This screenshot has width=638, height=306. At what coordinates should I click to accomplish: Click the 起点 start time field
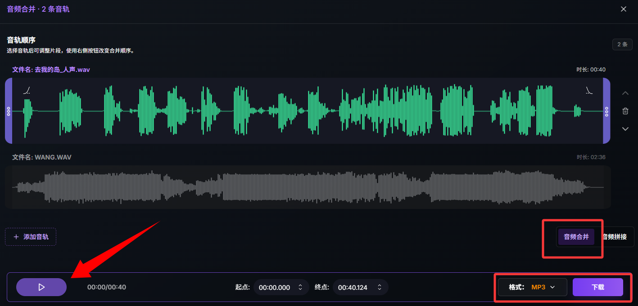point(281,287)
